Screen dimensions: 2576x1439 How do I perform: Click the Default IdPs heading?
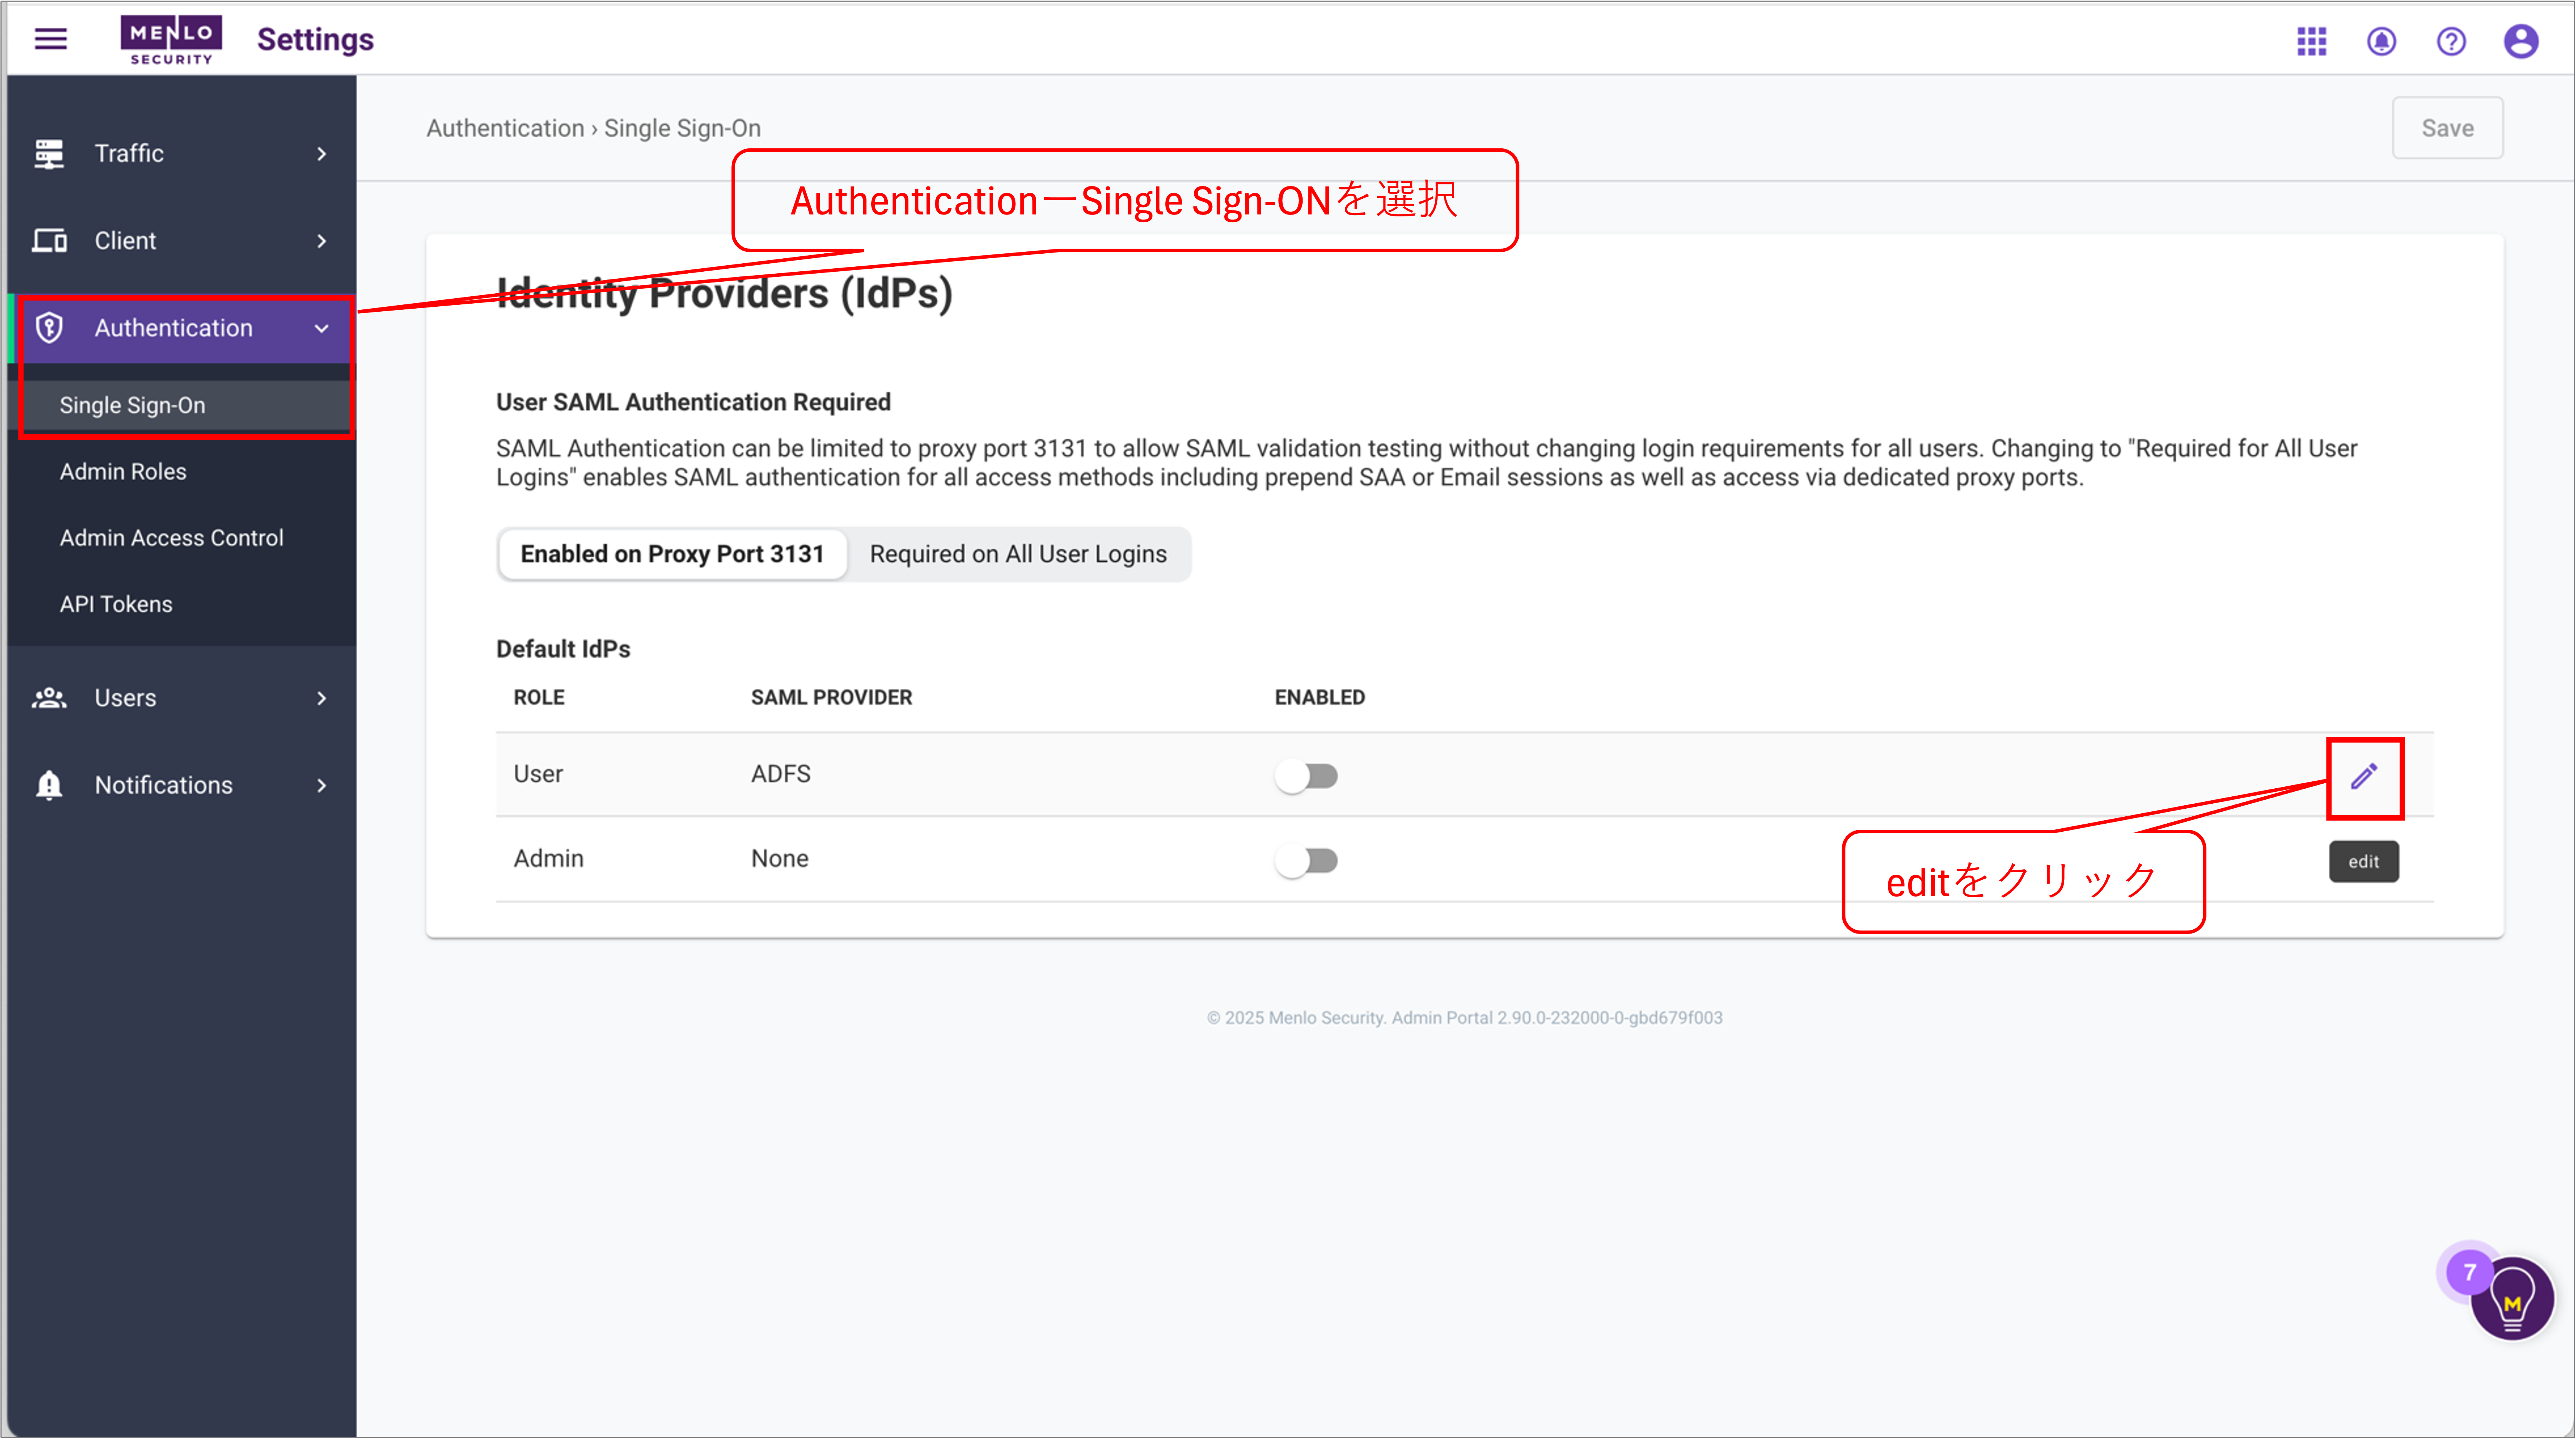563,649
